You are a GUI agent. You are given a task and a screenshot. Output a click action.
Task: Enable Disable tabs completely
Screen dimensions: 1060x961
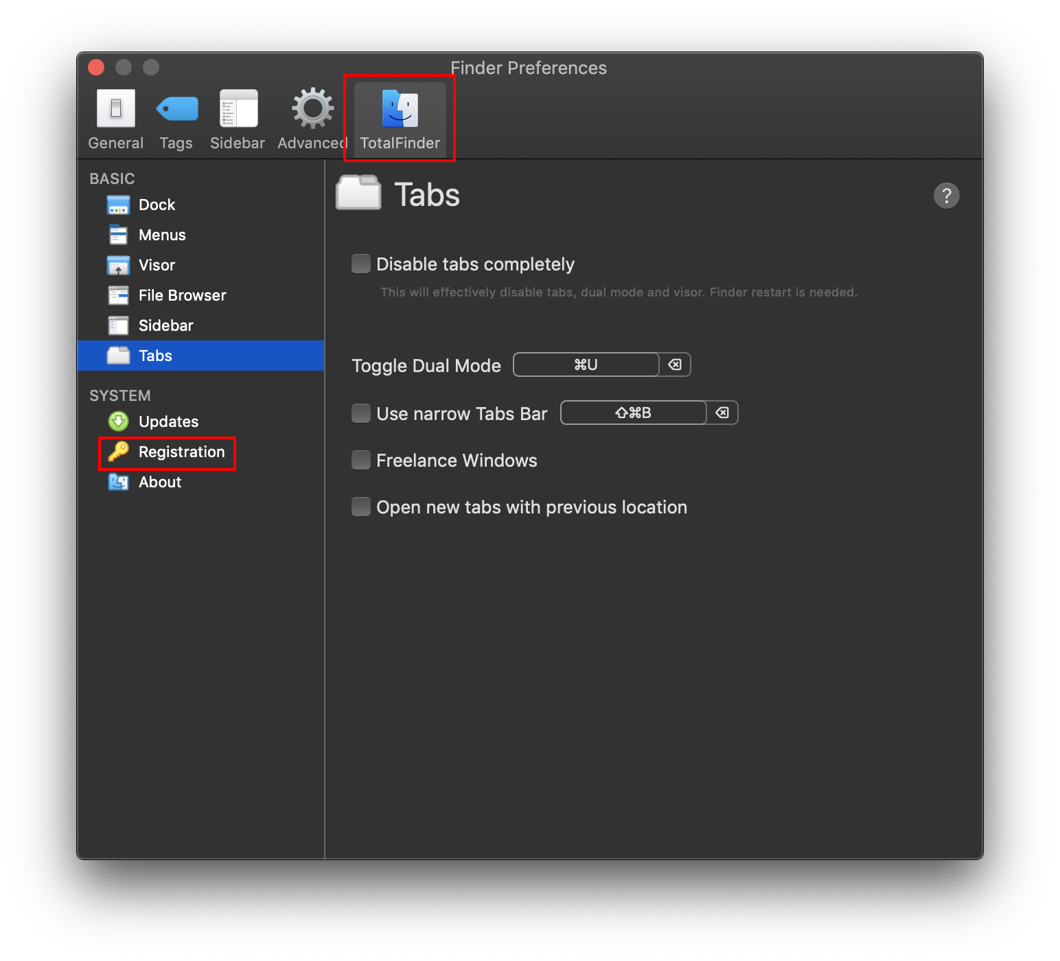361,264
